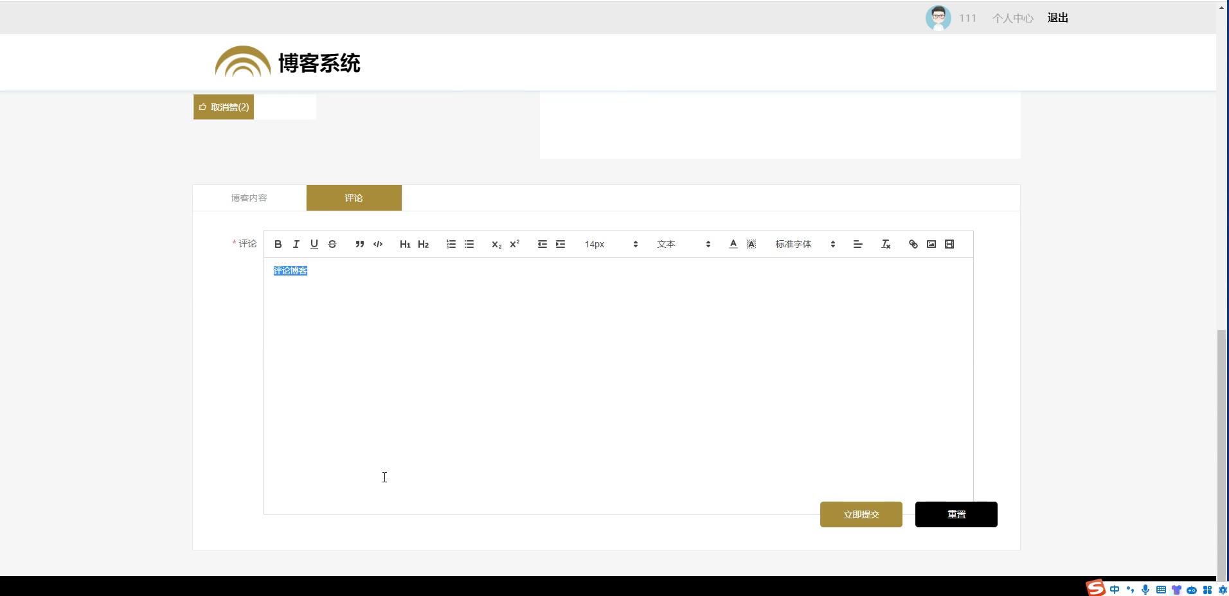Create a bulleted list
1229x596 pixels.
[x=469, y=244]
